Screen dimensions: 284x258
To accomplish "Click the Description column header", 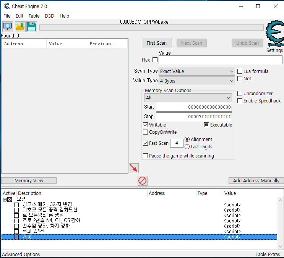I will [82, 193].
